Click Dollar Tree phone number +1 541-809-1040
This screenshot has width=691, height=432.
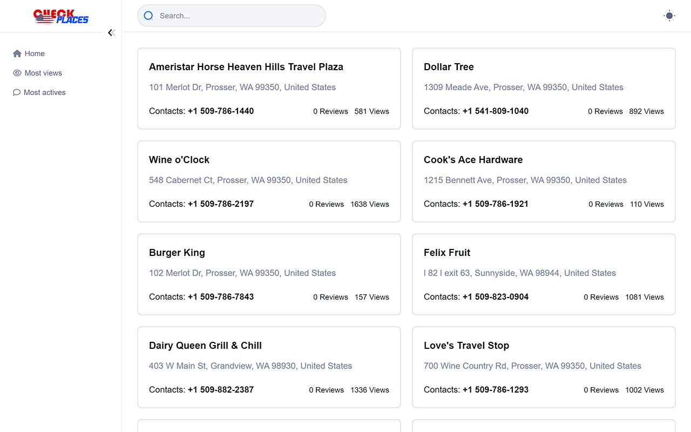(x=496, y=111)
